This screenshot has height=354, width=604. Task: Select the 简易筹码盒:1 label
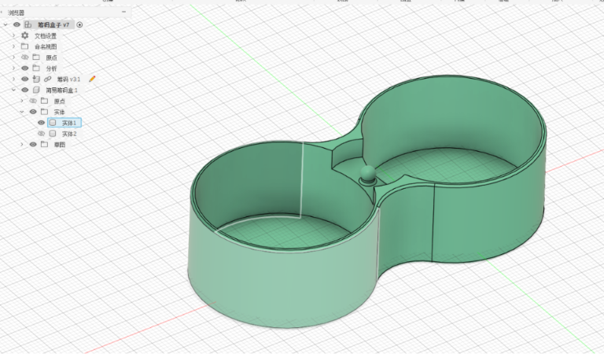(x=61, y=90)
